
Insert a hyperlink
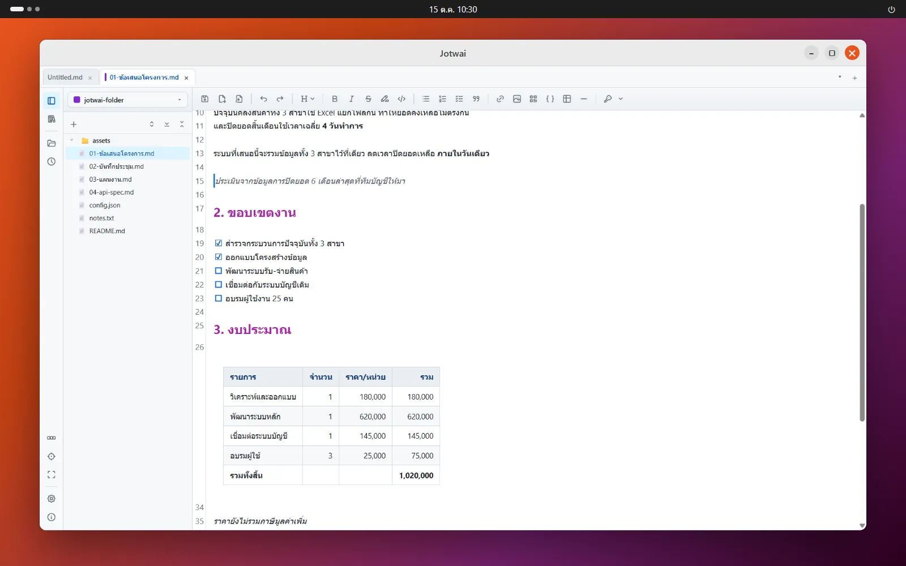500,99
